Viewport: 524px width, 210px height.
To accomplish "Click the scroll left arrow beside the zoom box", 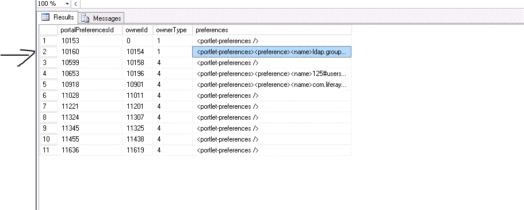I will point(75,3).
